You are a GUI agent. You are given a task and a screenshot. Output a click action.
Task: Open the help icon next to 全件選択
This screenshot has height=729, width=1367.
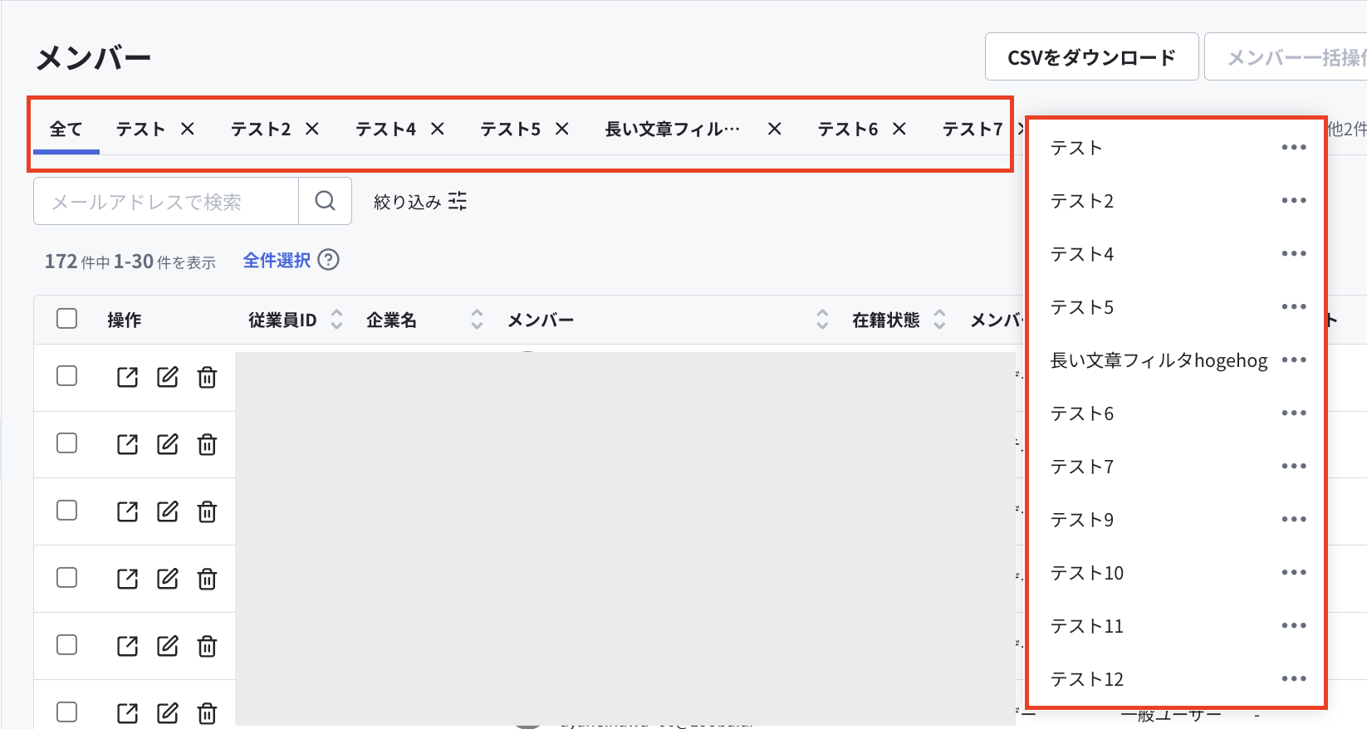329,260
